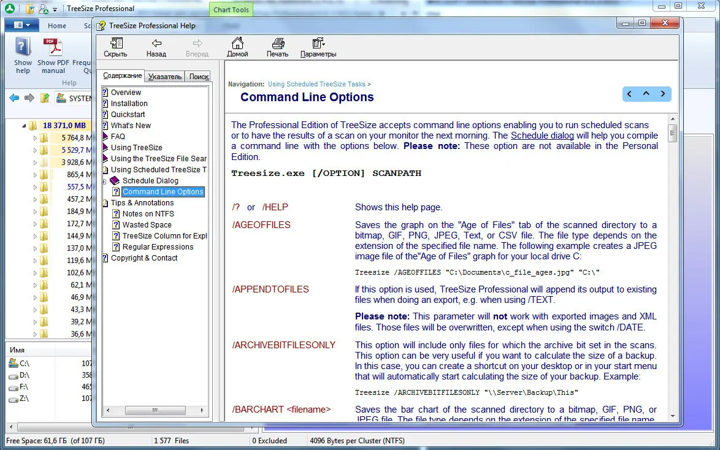Click C:\ drive icon in drive list
This screenshot has width=720, height=450.
[13, 363]
